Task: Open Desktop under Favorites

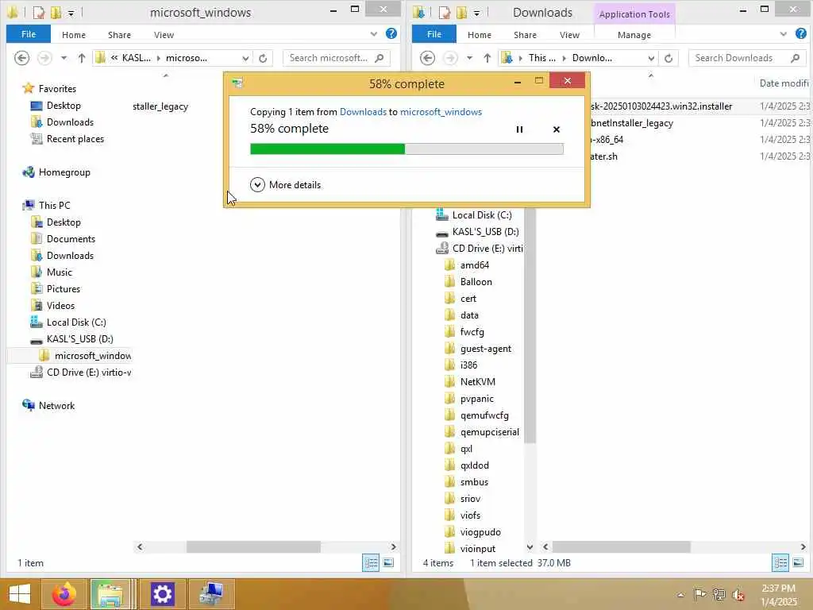Action: (x=56, y=106)
